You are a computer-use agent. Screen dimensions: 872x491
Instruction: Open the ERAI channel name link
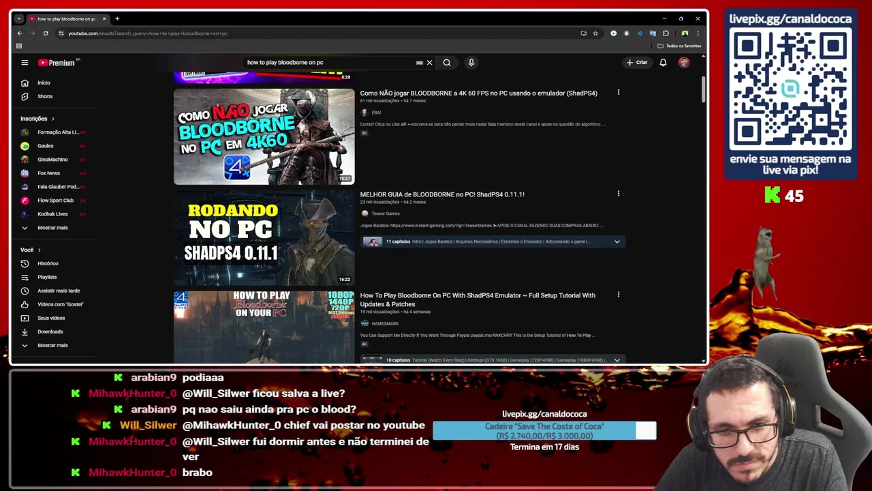[376, 113]
